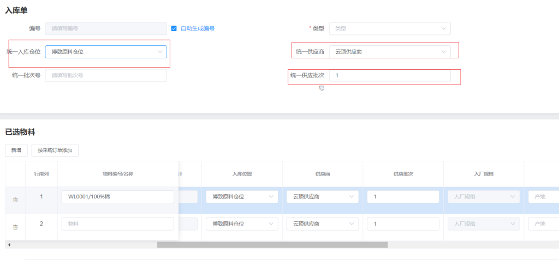Open the 统一供应商 dropdown

click(x=390, y=52)
